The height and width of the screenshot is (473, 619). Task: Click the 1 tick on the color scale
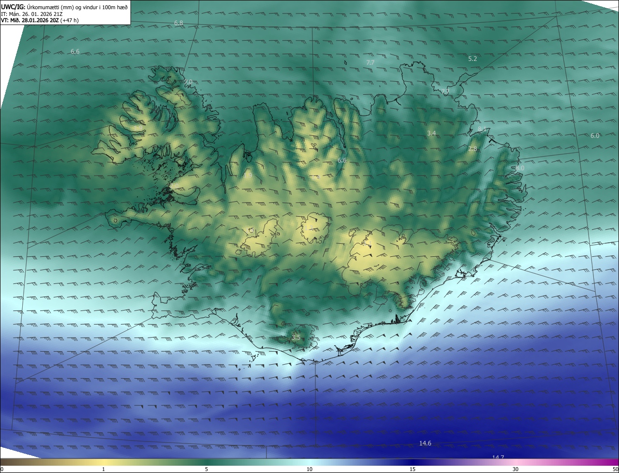coord(103,469)
